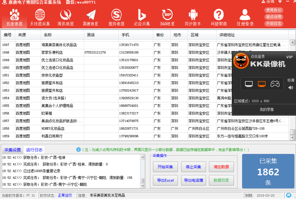Sort by the 省份 column header
This screenshot has height=199, width=296.
pos(162,35)
